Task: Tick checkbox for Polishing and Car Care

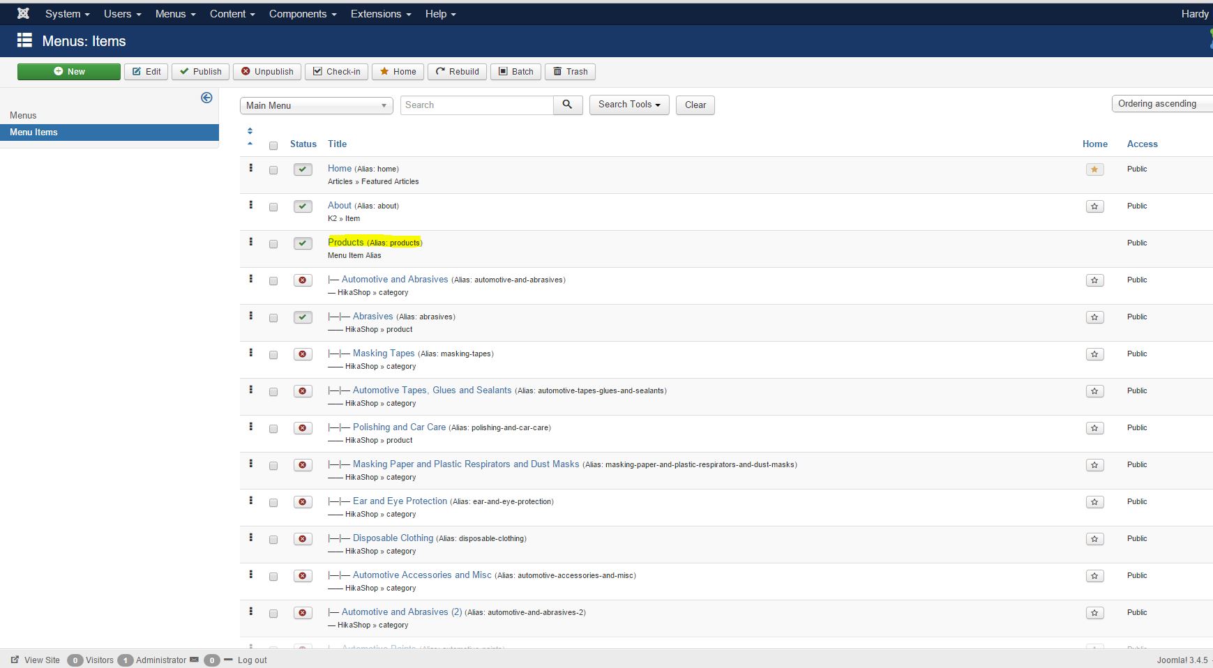Action: tap(273, 429)
